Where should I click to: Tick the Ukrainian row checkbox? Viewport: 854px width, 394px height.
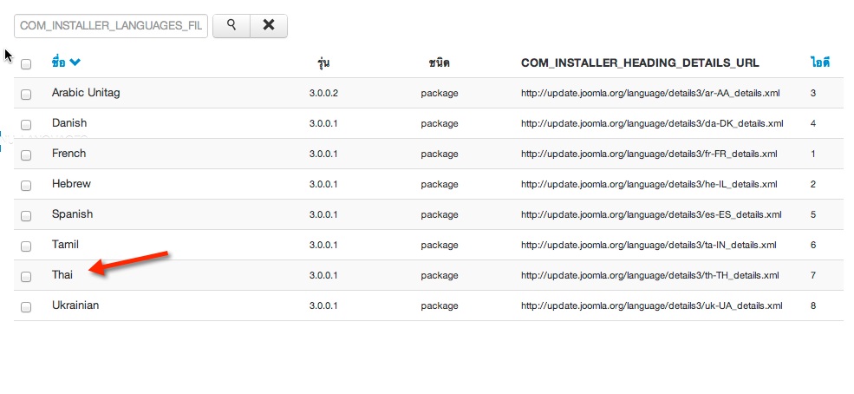click(26, 307)
